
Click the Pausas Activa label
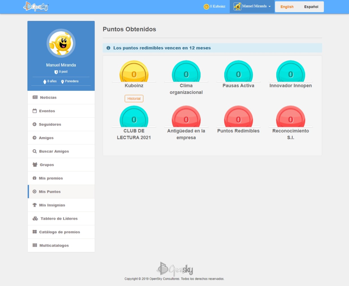(238, 86)
